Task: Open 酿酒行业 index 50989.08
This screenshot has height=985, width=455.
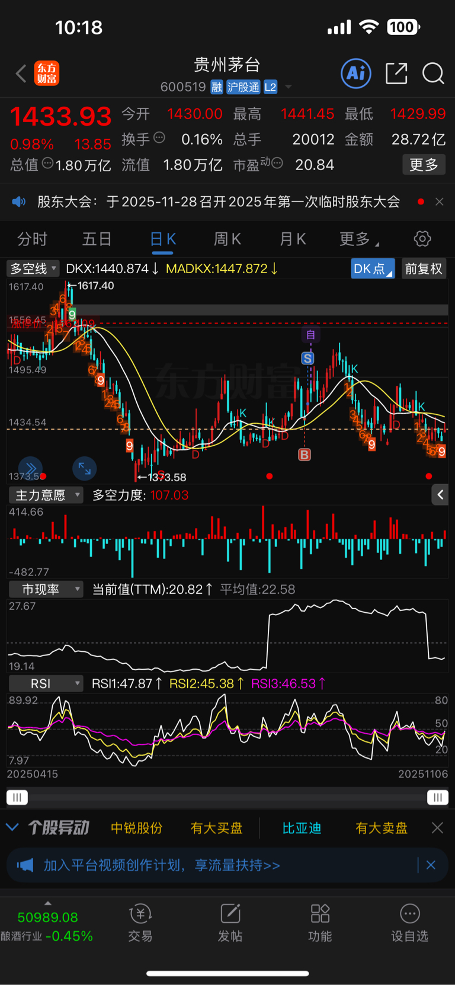Action: click(47, 926)
